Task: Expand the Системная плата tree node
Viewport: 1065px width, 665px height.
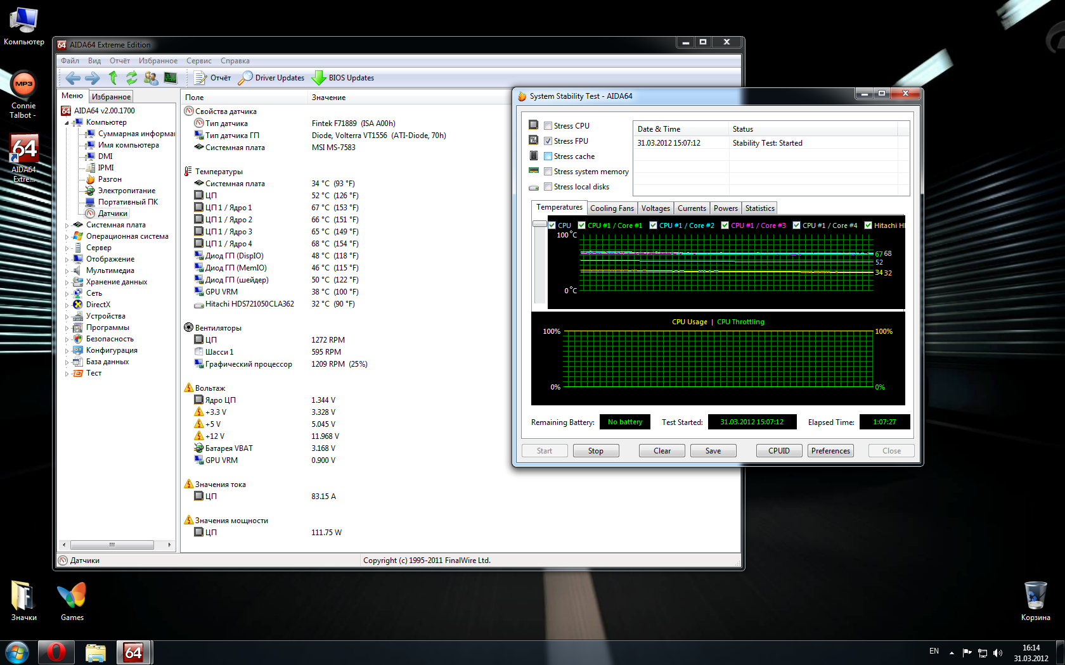Action: [67, 225]
